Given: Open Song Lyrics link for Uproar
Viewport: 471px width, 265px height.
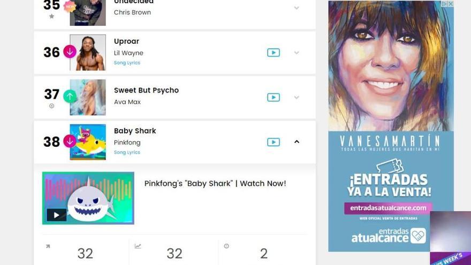Looking at the screenshot, I should coord(127,63).
